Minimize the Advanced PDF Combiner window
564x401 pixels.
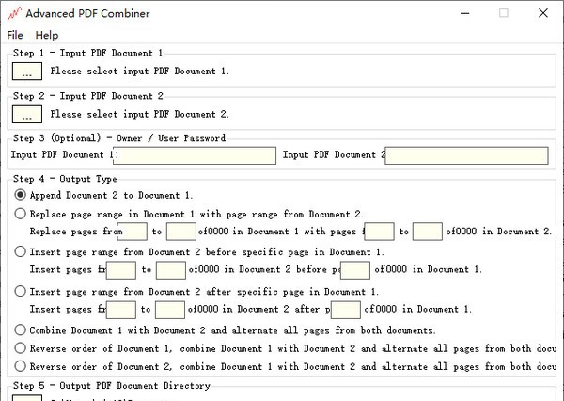pyautogui.click(x=461, y=14)
